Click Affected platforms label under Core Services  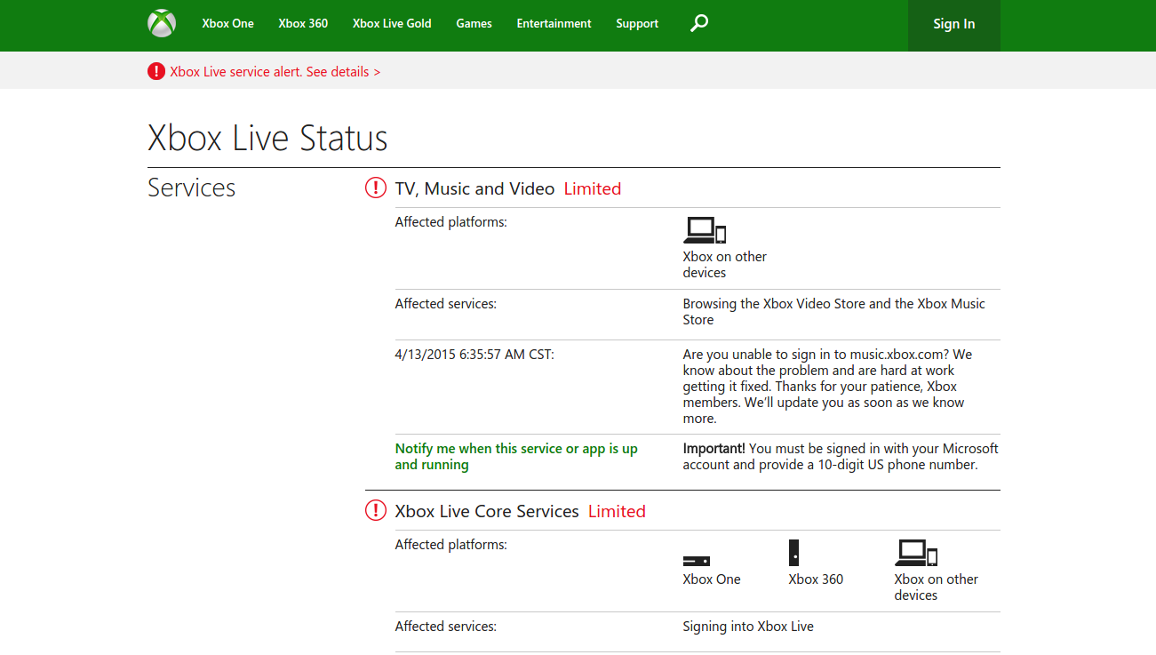point(450,545)
